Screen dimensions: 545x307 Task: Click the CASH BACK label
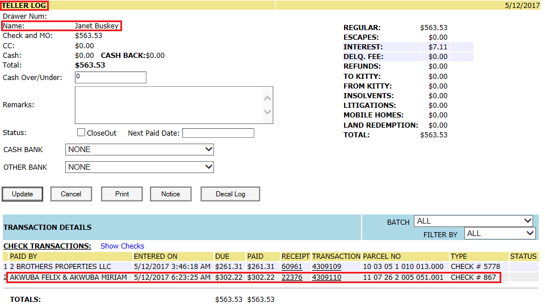[x=123, y=56]
